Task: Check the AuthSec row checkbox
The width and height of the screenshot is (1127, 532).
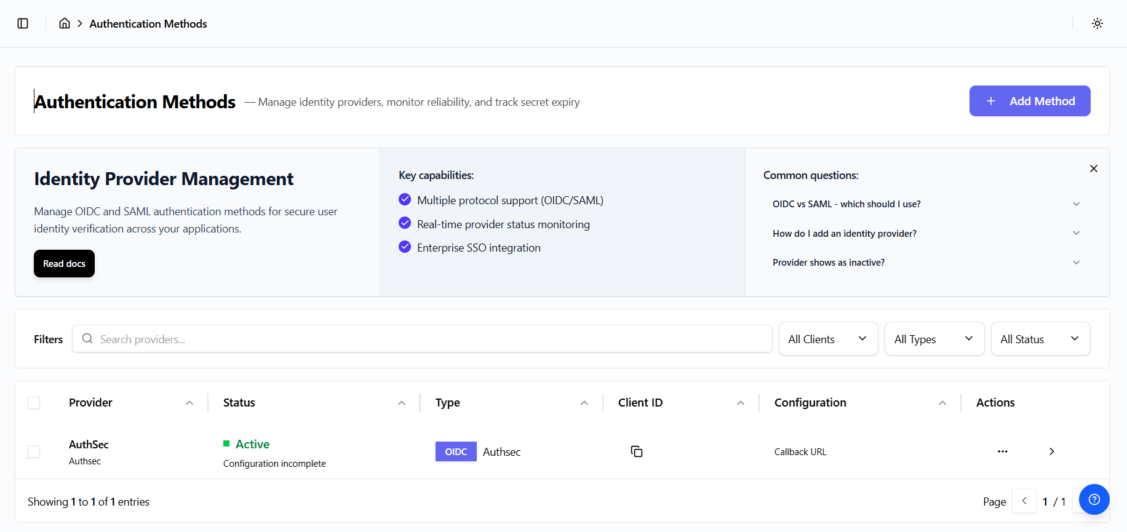Action: 34,452
